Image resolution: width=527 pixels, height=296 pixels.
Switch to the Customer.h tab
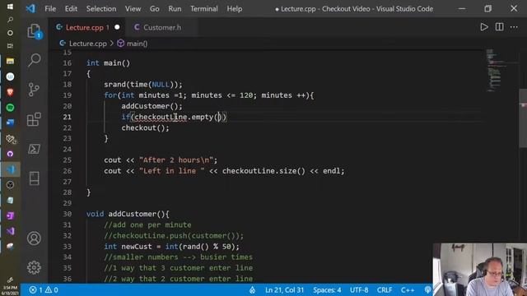pyautogui.click(x=162, y=27)
